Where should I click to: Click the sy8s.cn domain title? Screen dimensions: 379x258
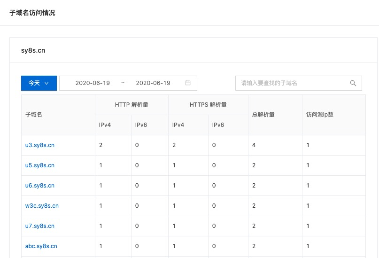click(x=33, y=50)
